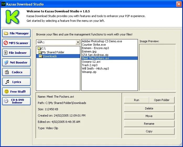Open the File Manager section
This screenshot has width=183, height=147.
[16, 33]
